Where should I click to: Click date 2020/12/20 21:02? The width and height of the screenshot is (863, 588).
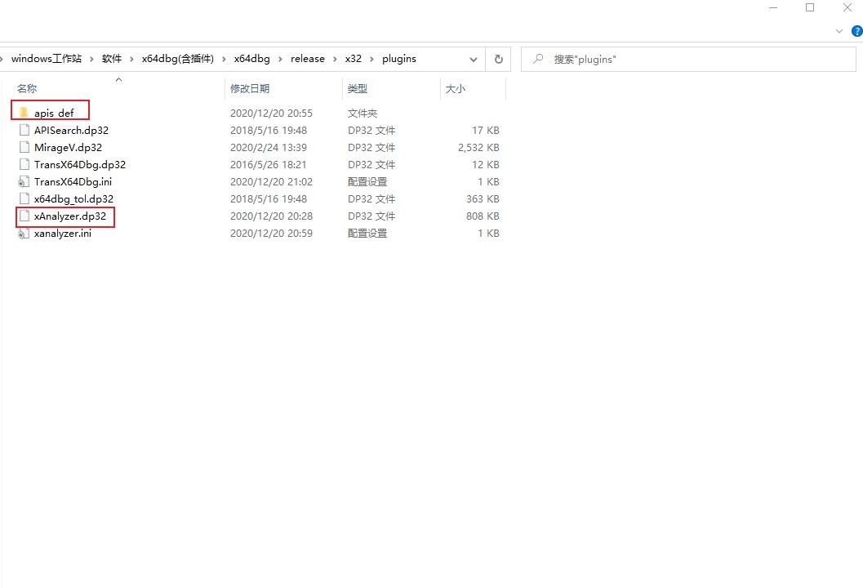point(271,181)
